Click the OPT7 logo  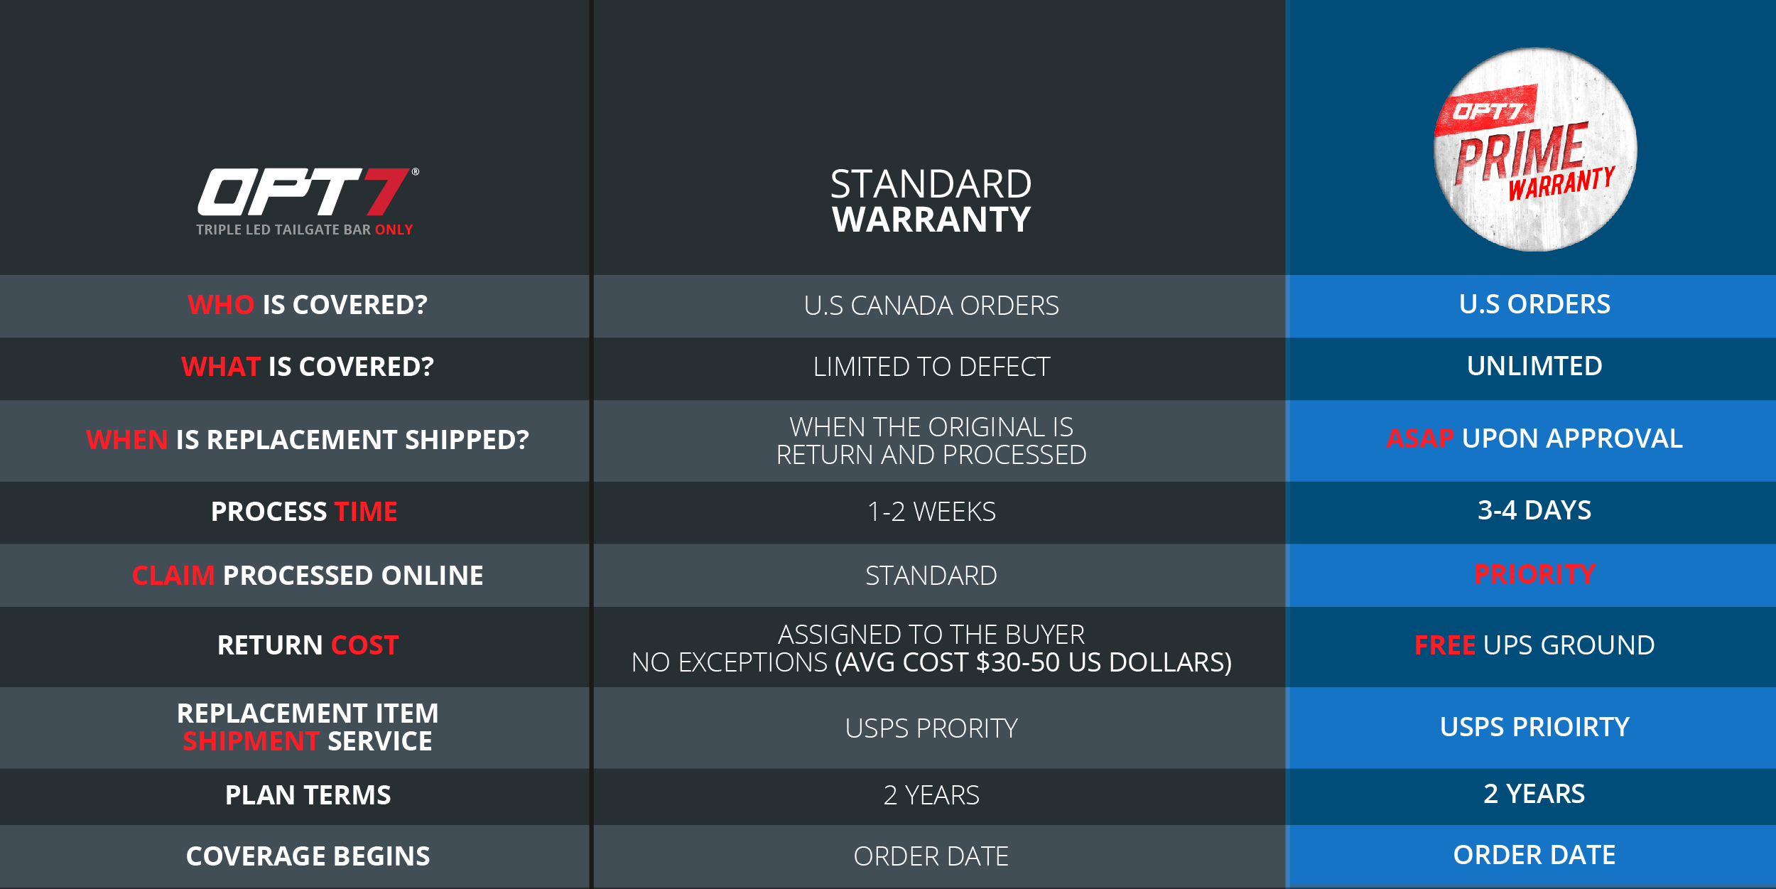point(308,192)
